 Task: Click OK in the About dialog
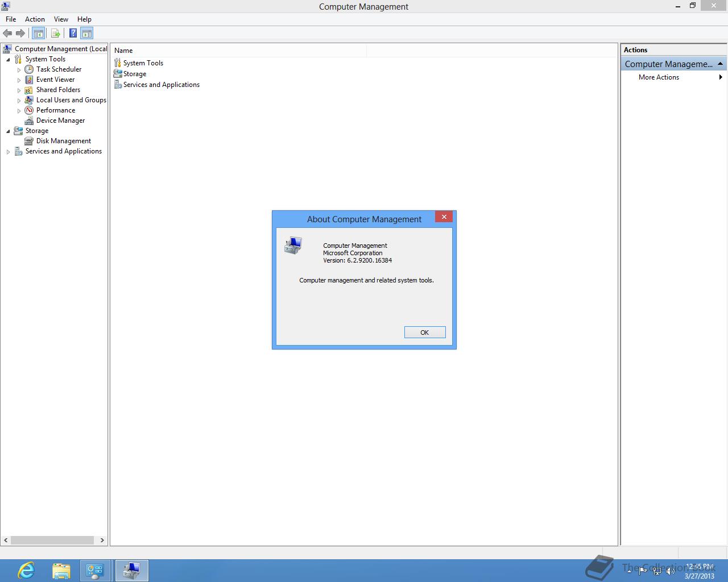click(424, 332)
